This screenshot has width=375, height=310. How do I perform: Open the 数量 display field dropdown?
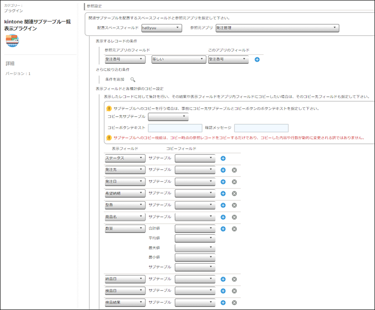pyautogui.click(x=125, y=228)
